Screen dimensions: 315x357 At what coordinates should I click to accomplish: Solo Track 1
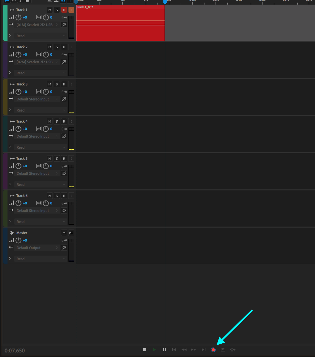pyautogui.click(x=57, y=10)
